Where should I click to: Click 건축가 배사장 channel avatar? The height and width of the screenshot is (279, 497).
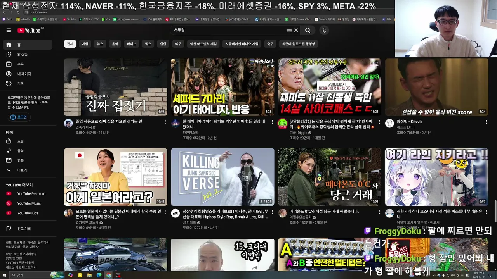coord(68,123)
